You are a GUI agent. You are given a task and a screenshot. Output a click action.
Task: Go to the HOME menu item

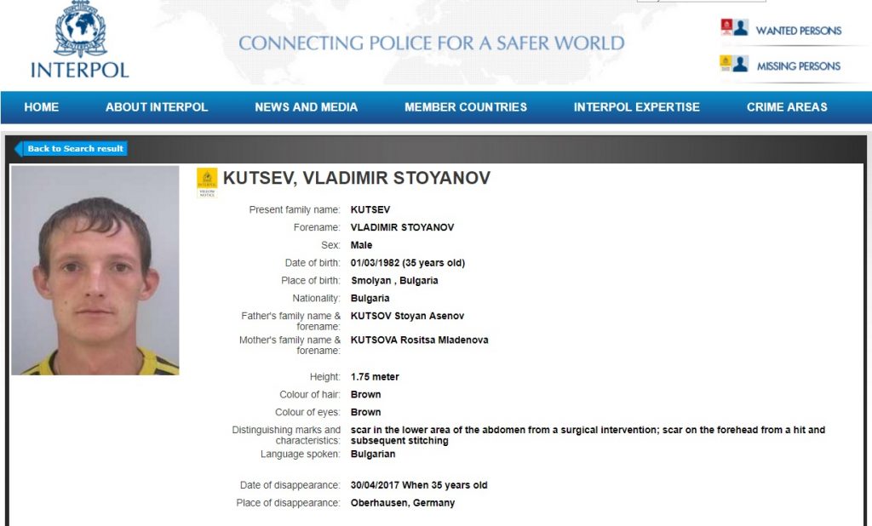click(41, 106)
